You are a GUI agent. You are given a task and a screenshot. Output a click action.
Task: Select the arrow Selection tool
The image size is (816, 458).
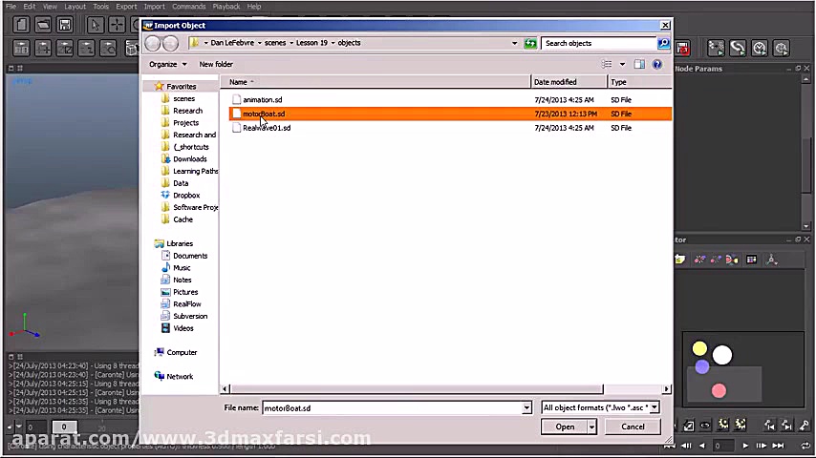click(x=96, y=25)
